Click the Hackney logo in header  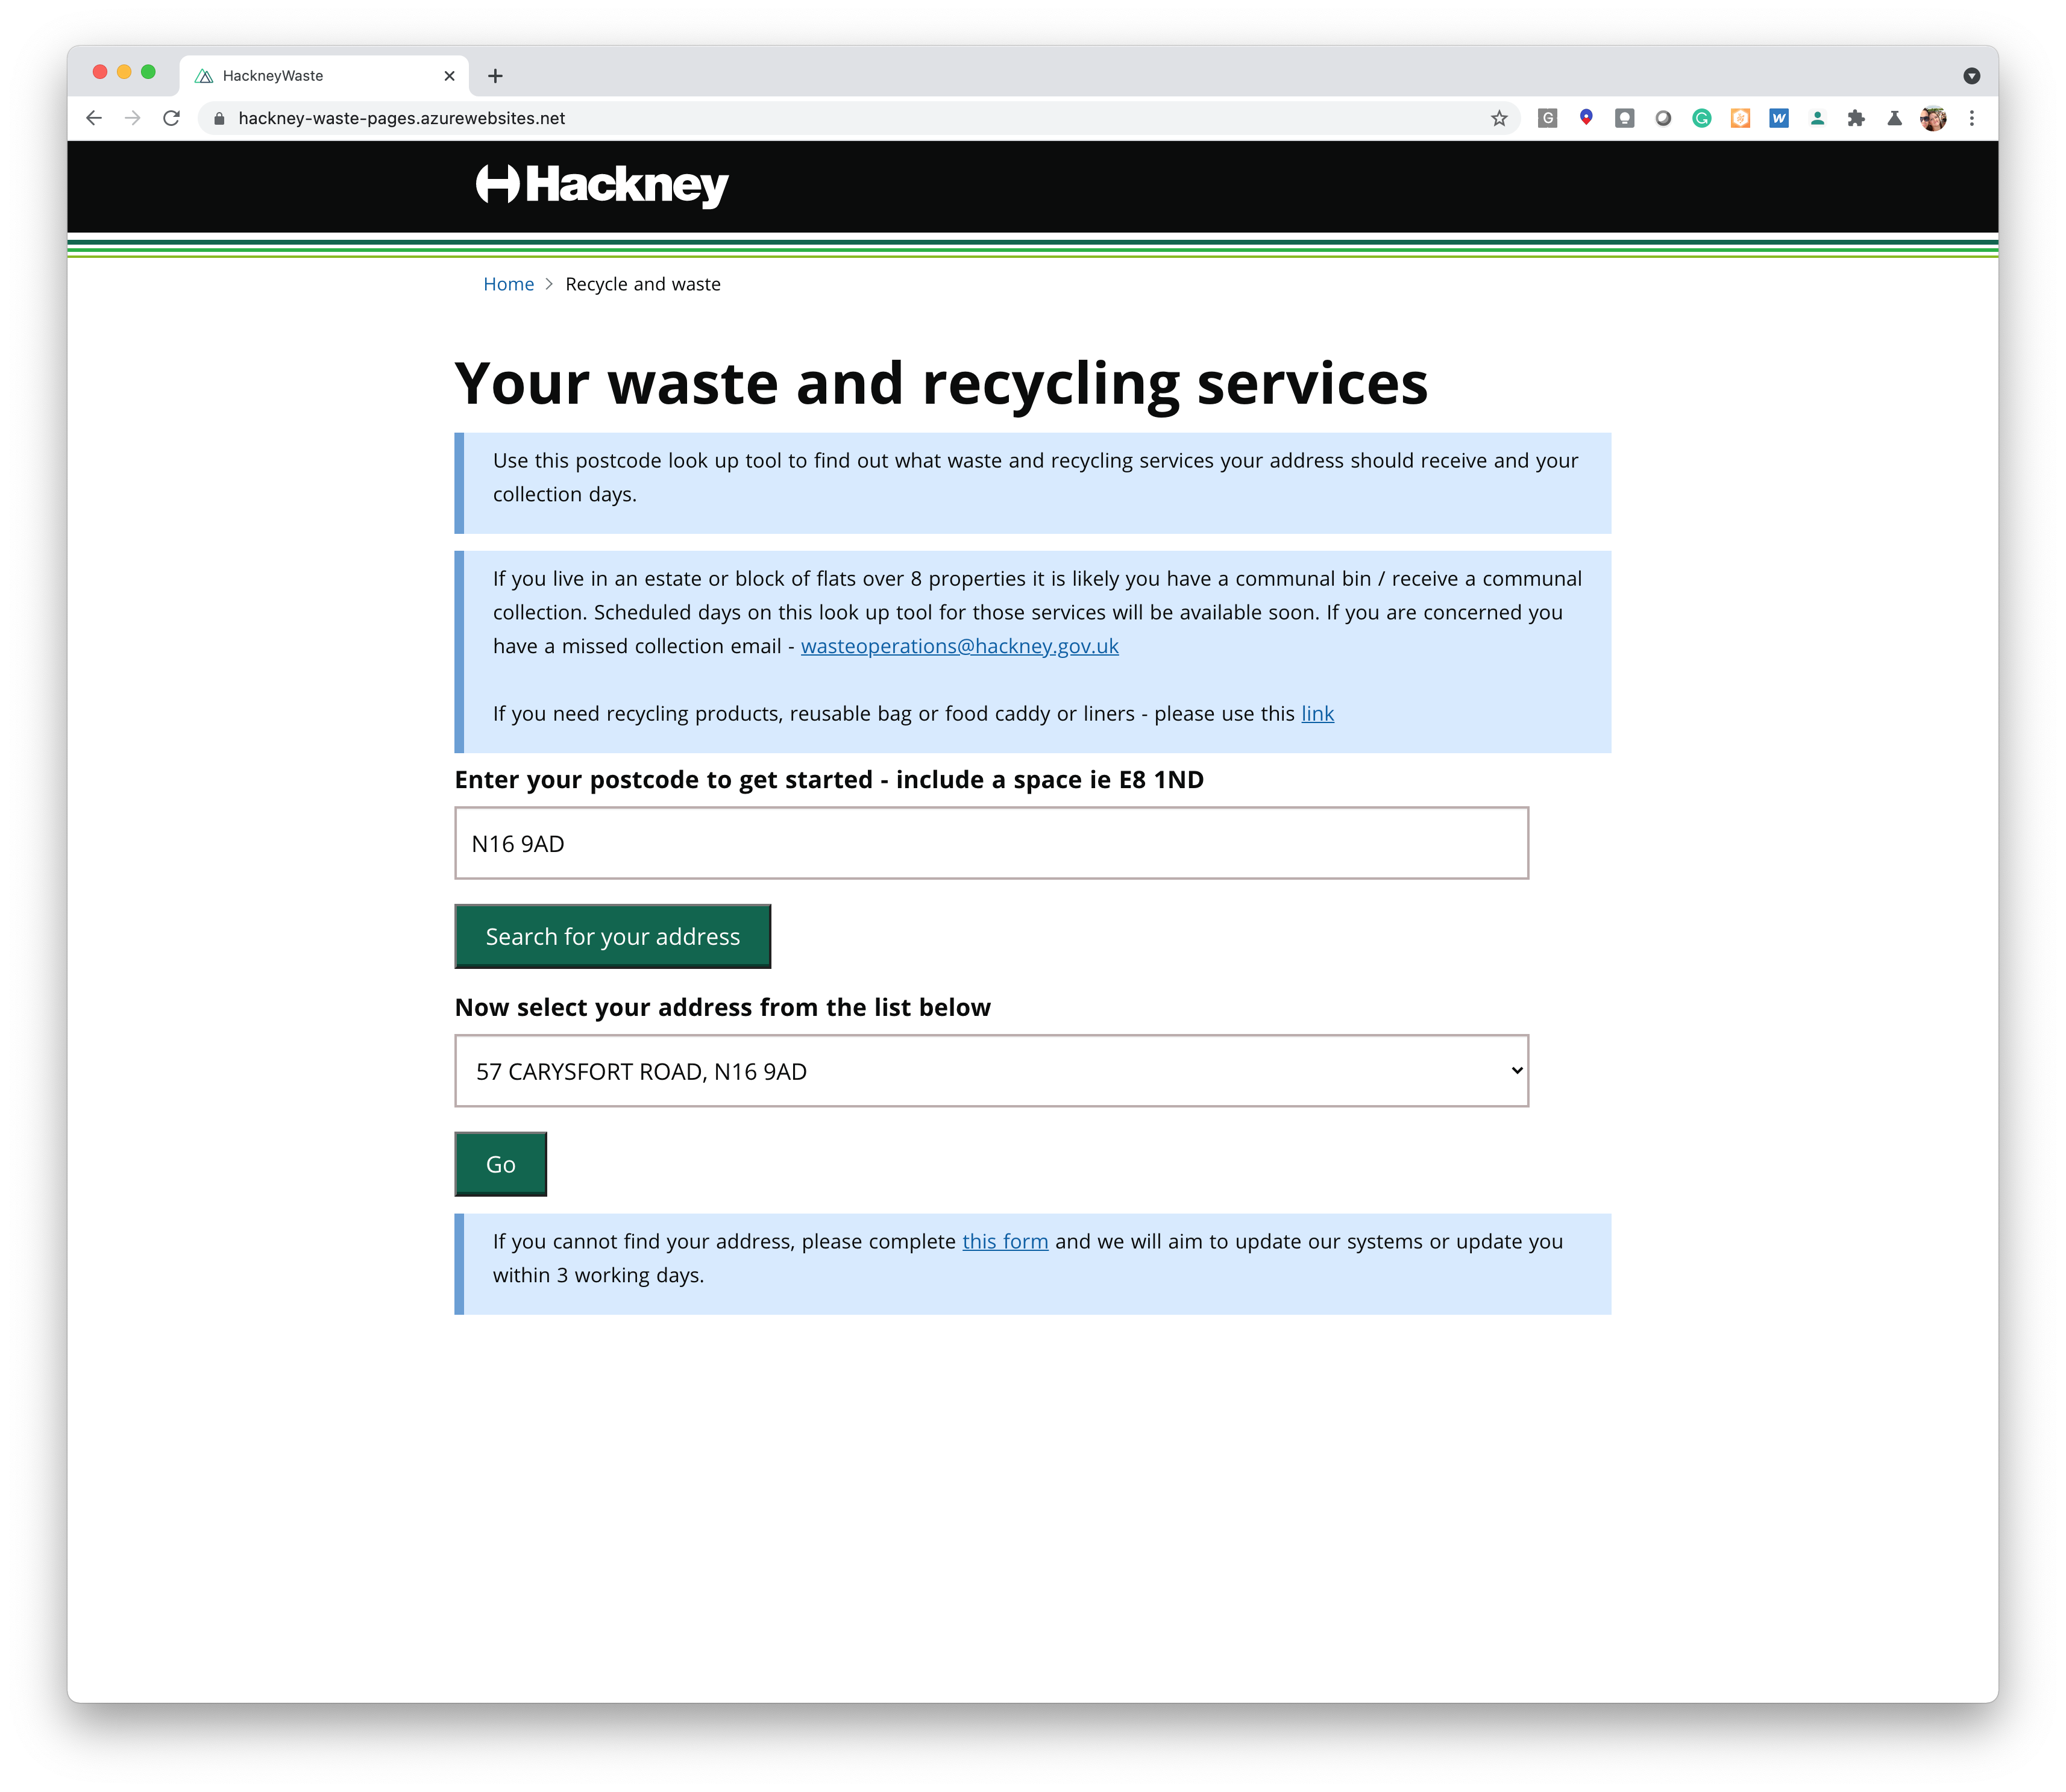coord(602,186)
